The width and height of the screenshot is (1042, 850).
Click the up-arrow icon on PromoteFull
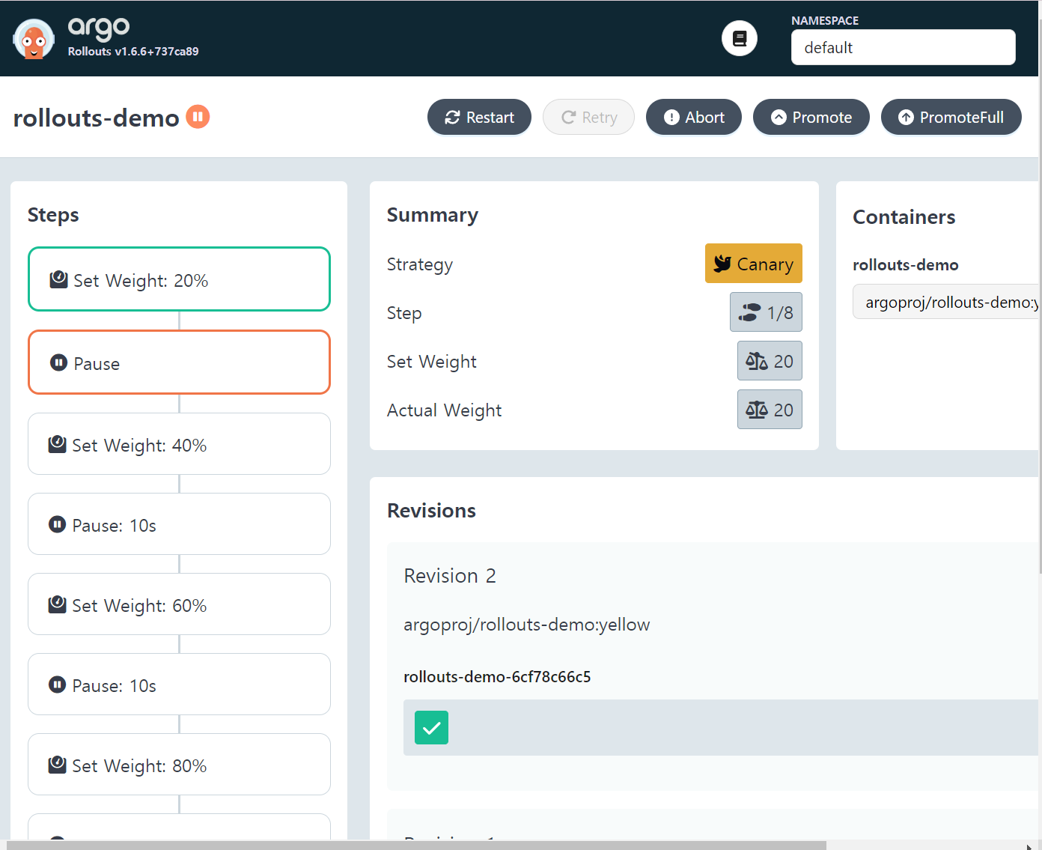[x=906, y=118]
